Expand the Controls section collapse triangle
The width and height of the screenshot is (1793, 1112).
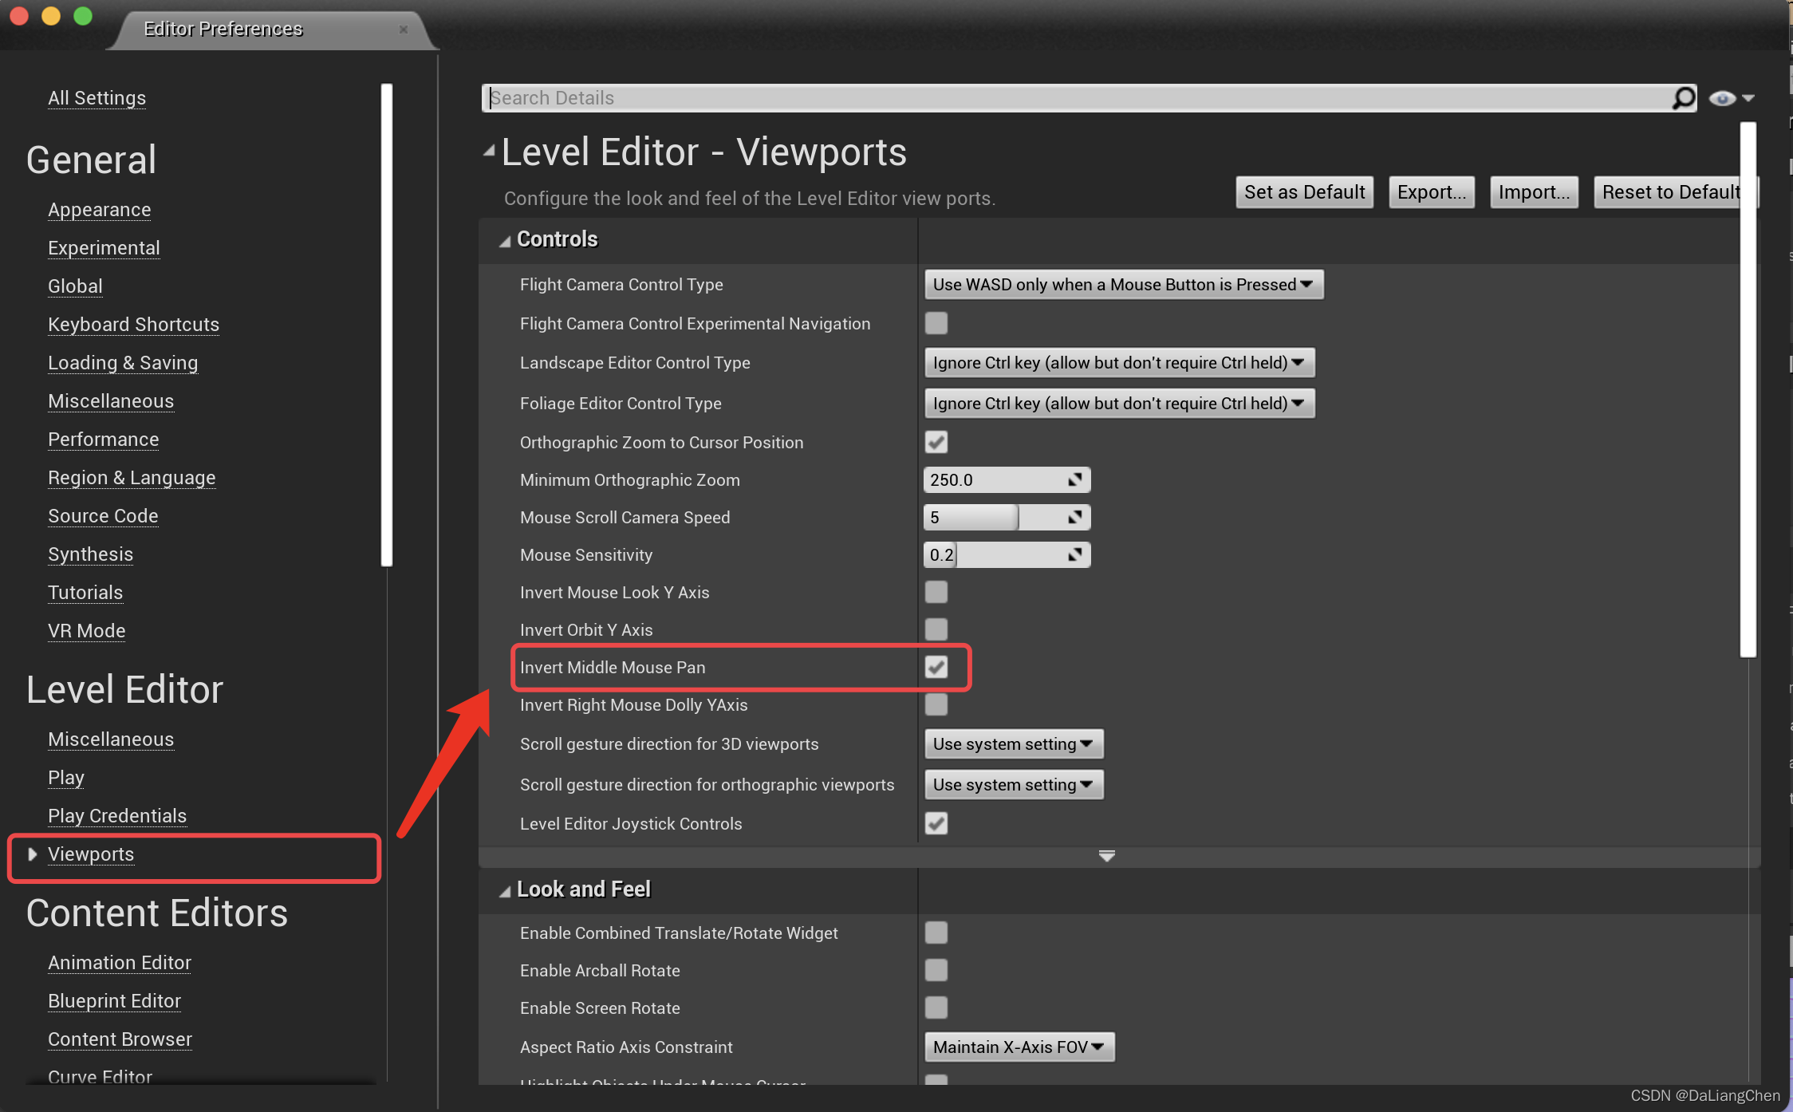point(505,239)
